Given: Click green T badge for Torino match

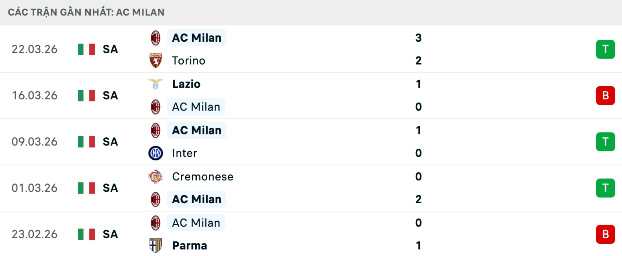Looking at the screenshot, I should tap(605, 49).
